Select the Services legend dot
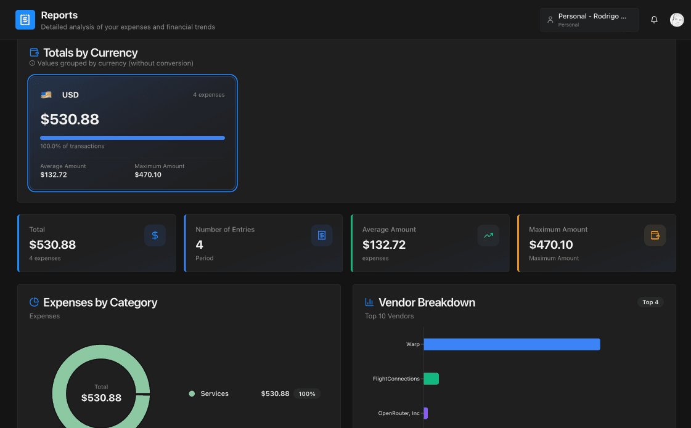 (x=192, y=394)
